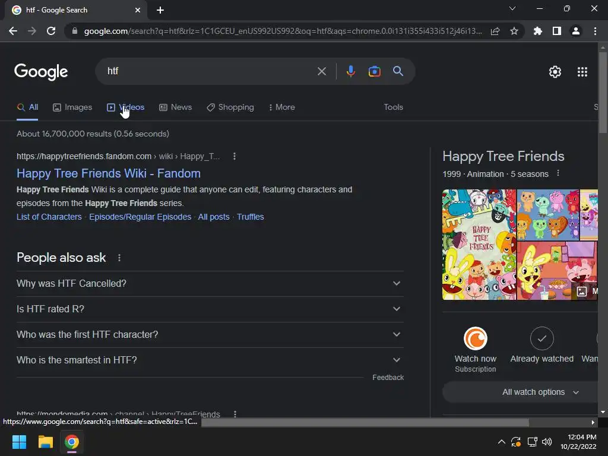Expand "Who was the first HTF character?"

tap(210, 335)
